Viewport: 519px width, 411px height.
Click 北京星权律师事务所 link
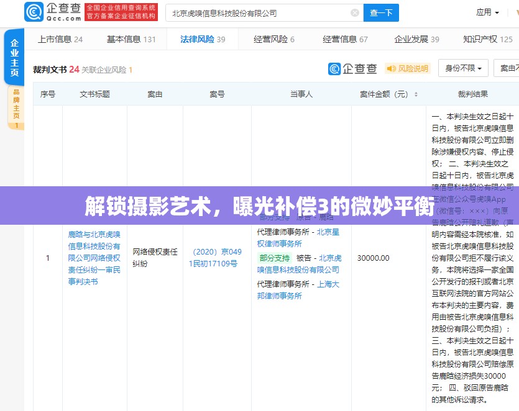coord(298,238)
